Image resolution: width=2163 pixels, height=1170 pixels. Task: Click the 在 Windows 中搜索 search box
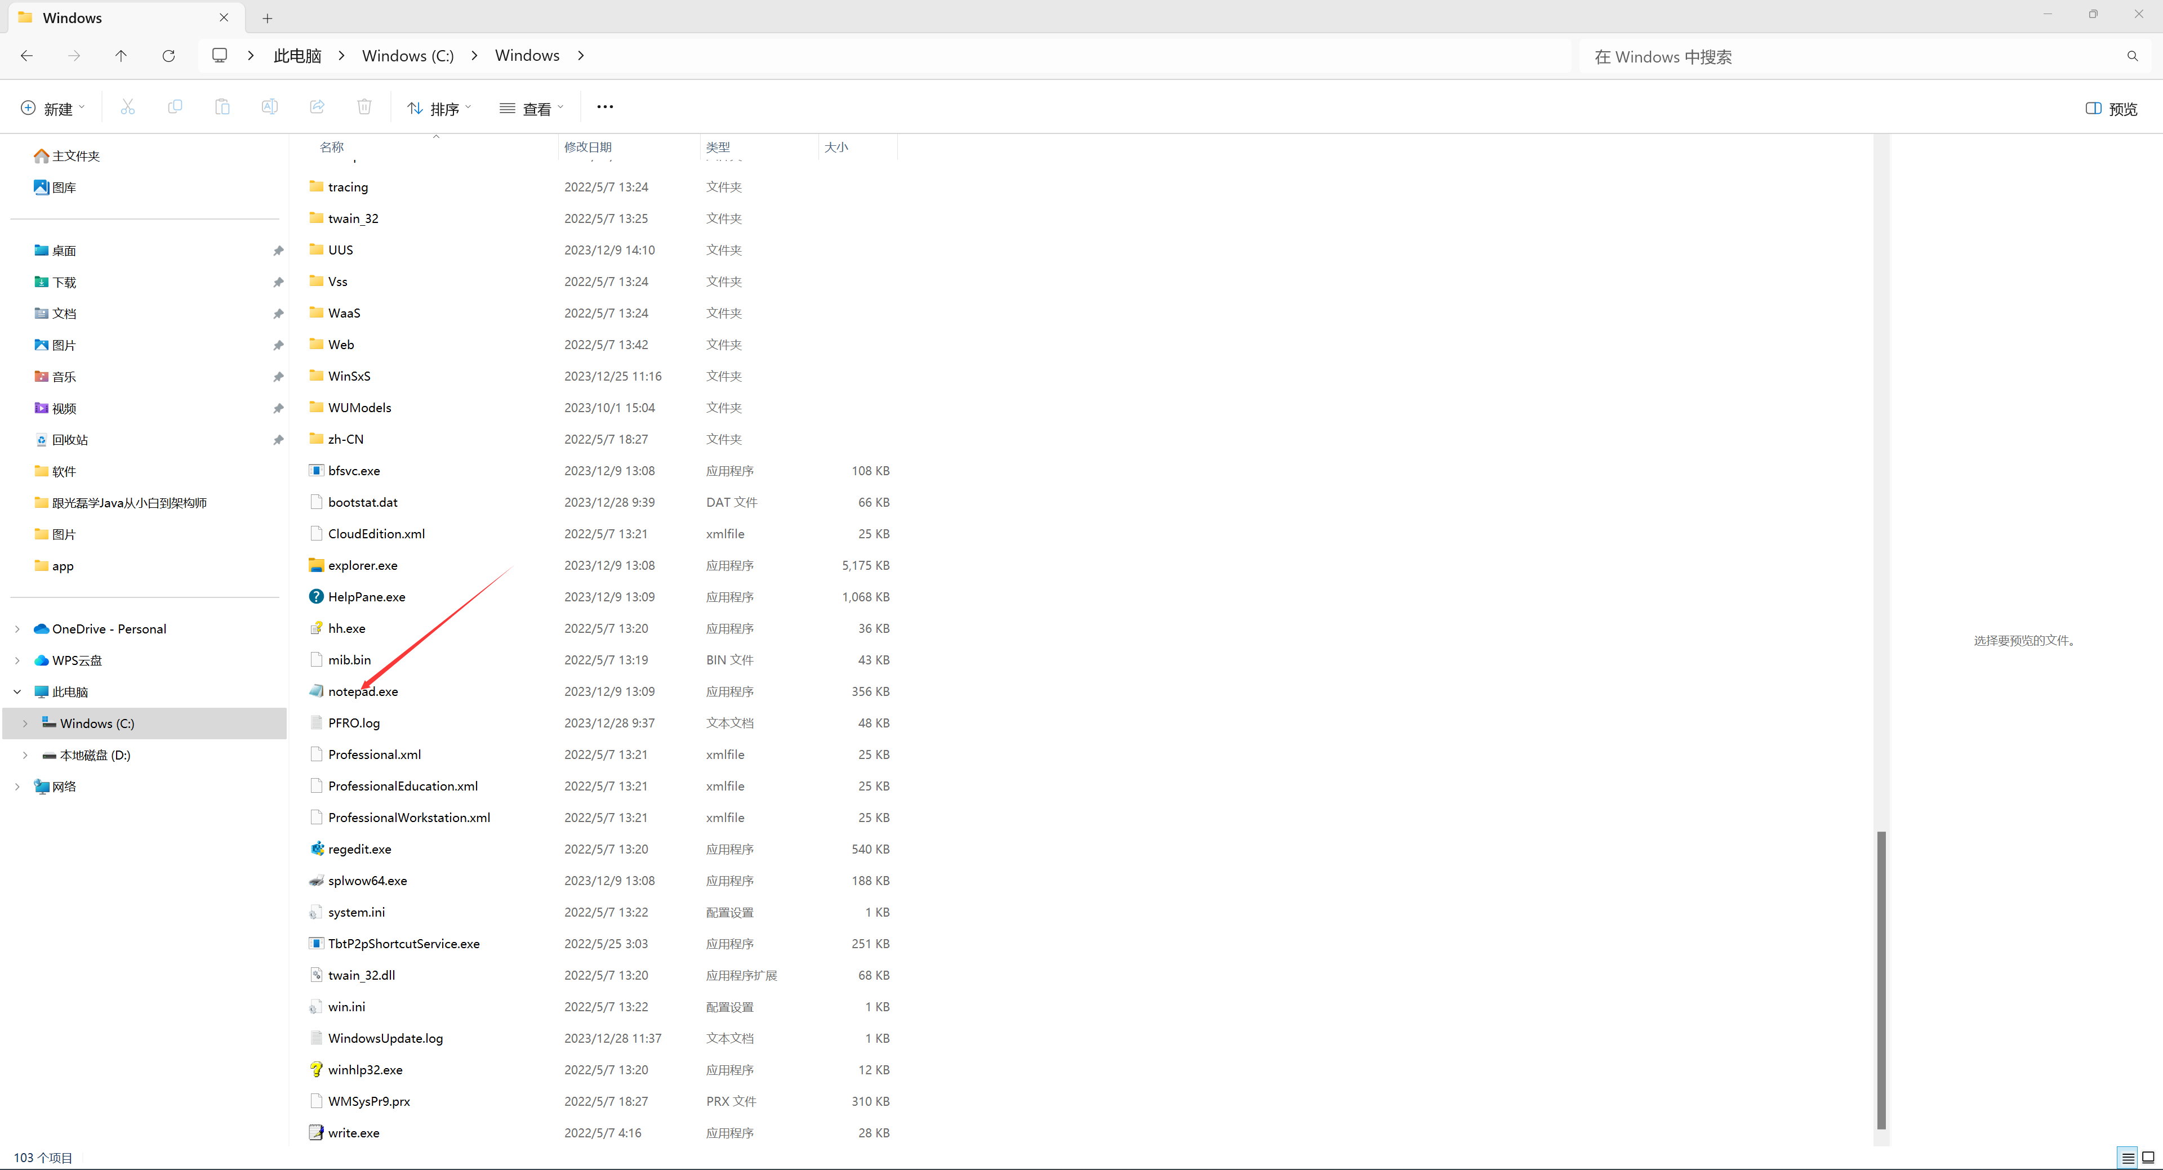point(1864,56)
